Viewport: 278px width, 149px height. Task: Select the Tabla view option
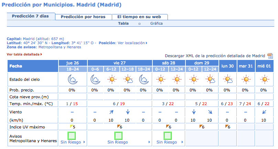pyautogui.click(x=123, y=23)
